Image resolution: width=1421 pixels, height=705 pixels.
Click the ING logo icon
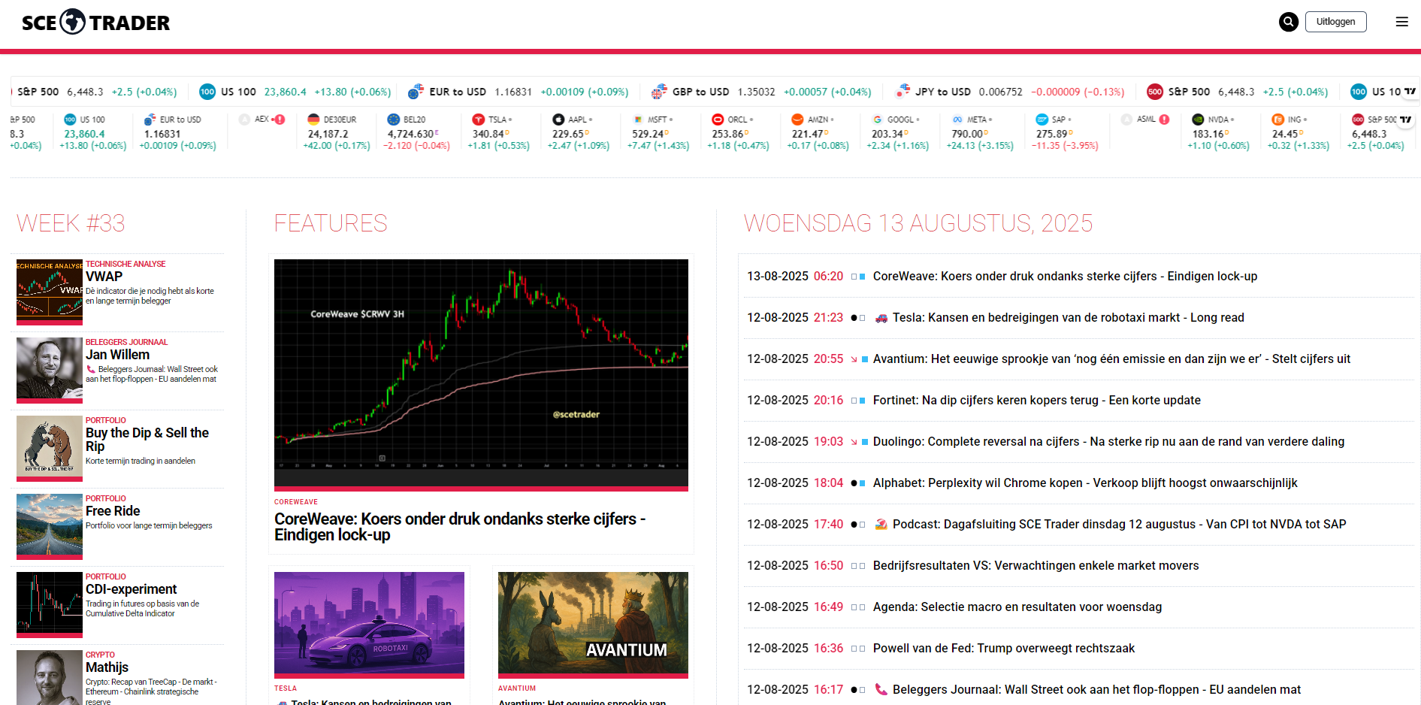coord(1277,120)
